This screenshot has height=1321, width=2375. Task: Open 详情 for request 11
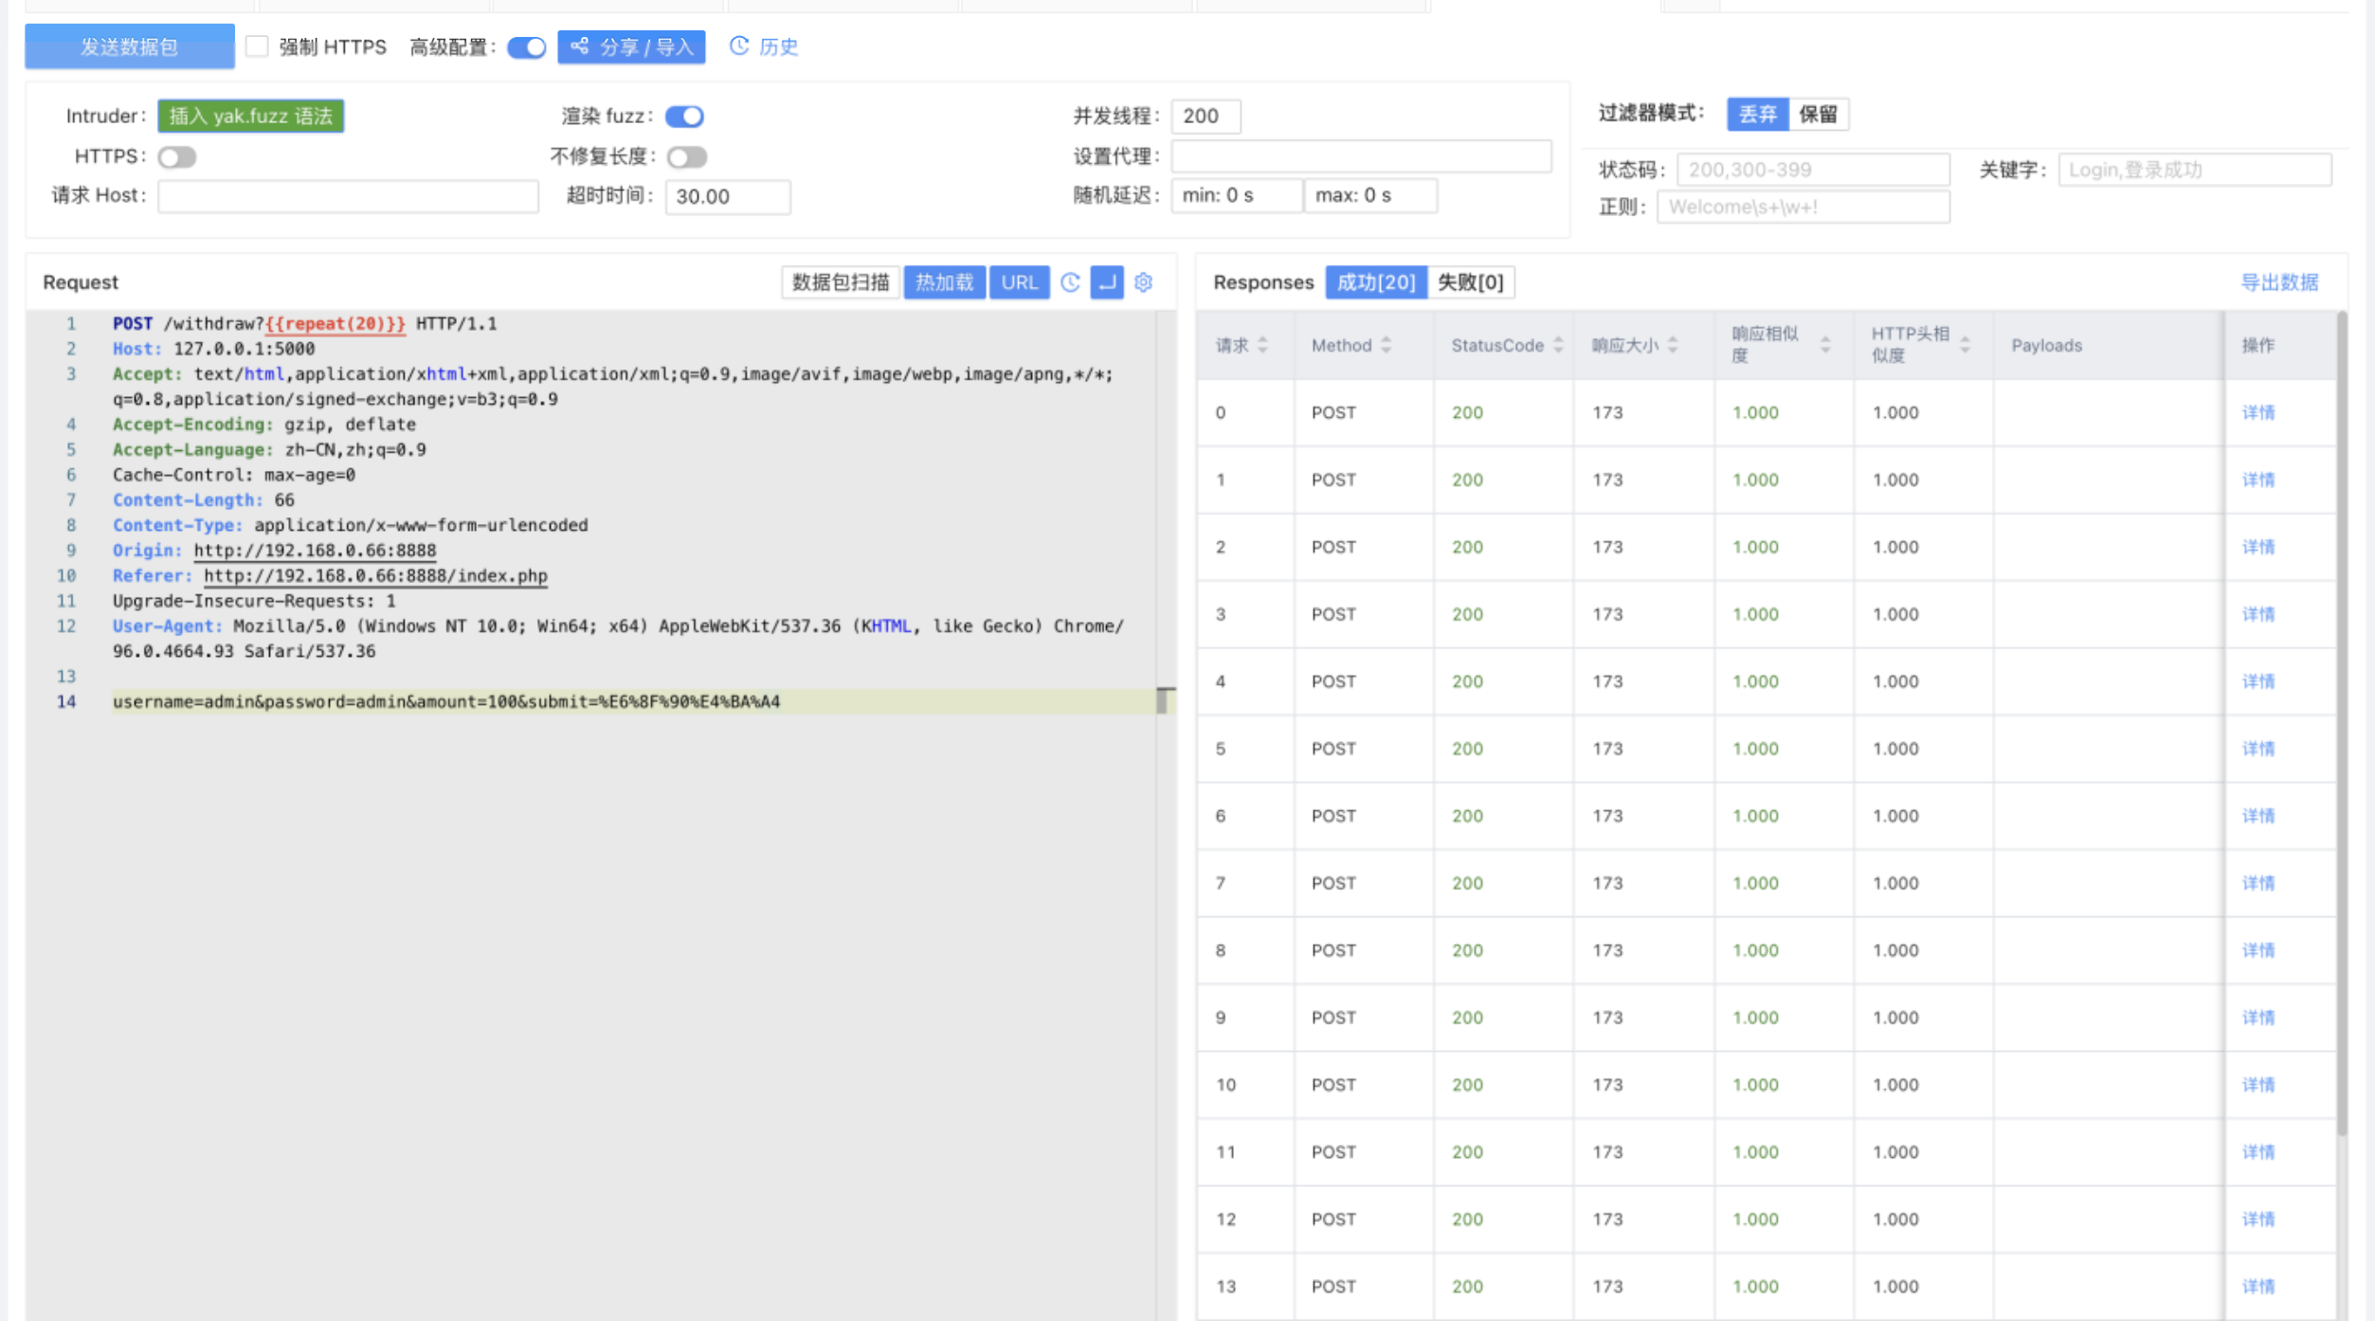2258,1152
